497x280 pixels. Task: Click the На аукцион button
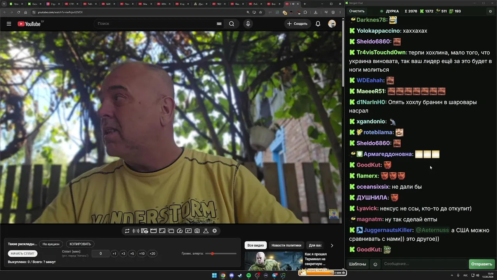[51, 244]
